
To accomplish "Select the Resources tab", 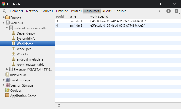I will click(92, 11).
